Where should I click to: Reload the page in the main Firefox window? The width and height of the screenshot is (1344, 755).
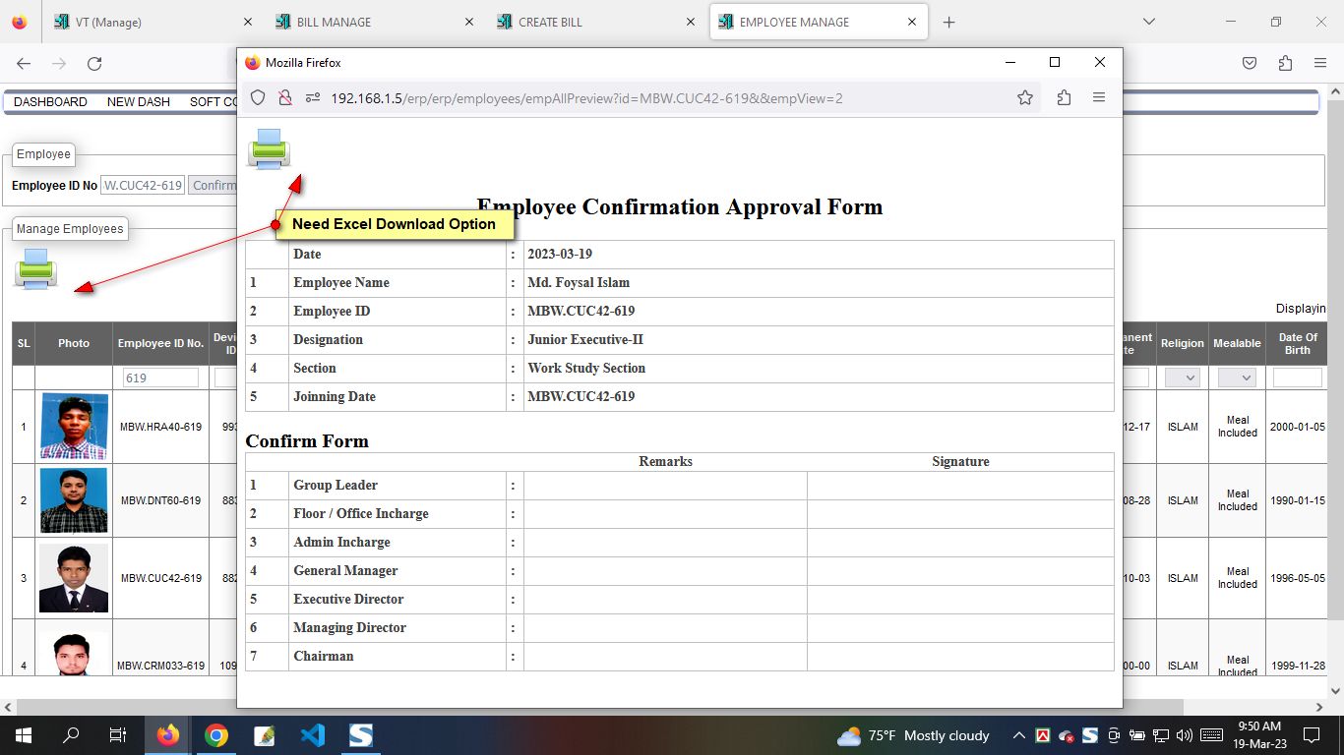94,64
